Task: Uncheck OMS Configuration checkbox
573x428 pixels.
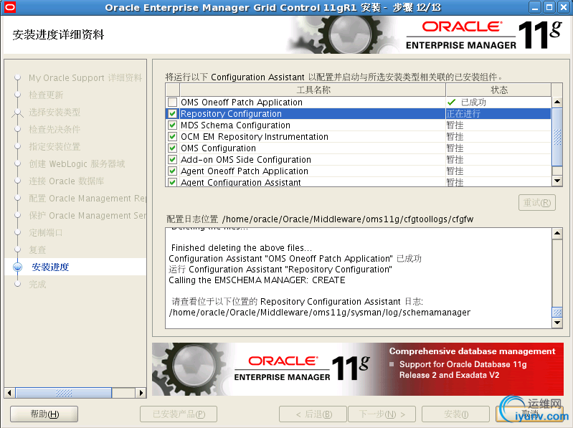Action: click(172, 148)
